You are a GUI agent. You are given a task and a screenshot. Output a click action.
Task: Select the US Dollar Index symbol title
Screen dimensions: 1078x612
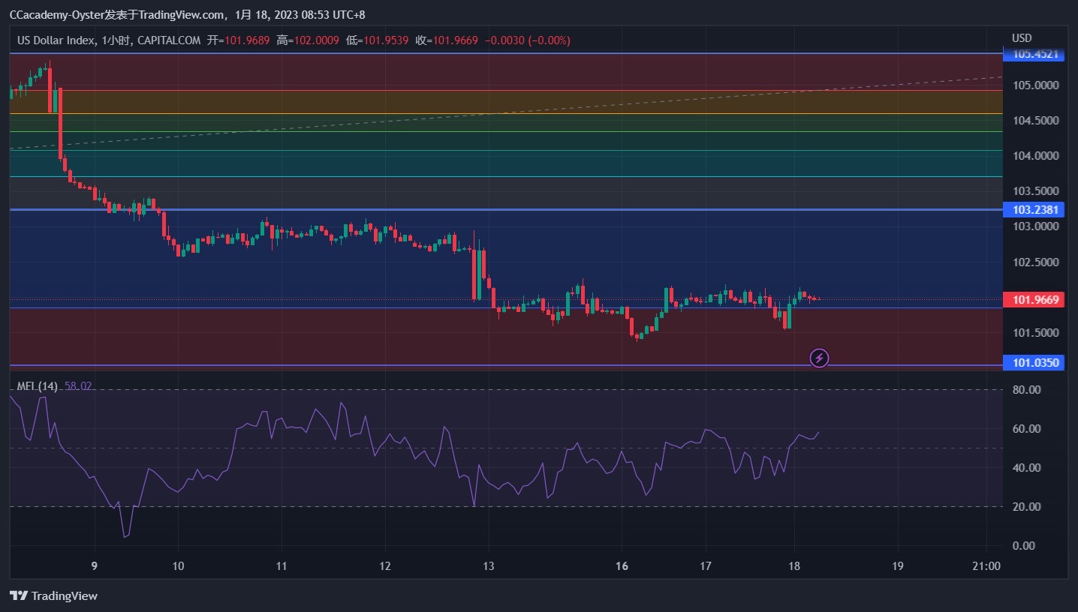(56, 40)
